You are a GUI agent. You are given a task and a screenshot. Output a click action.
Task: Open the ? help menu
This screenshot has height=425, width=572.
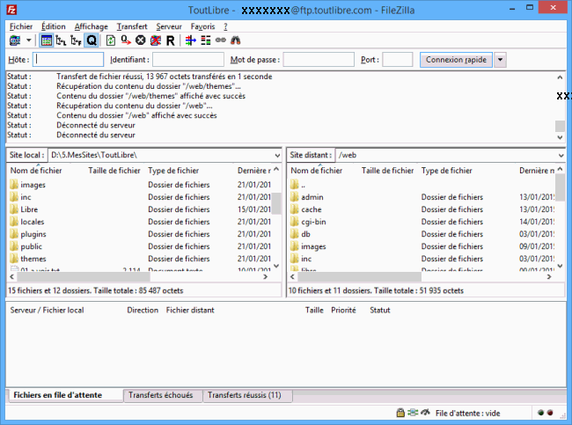[225, 26]
